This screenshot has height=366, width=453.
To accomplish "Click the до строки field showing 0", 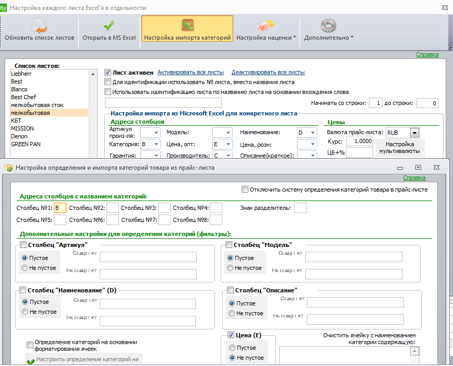I will [x=427, y=103].
